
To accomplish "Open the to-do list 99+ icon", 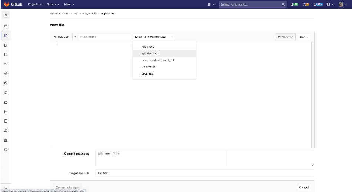I will click(x=318, y=4).
